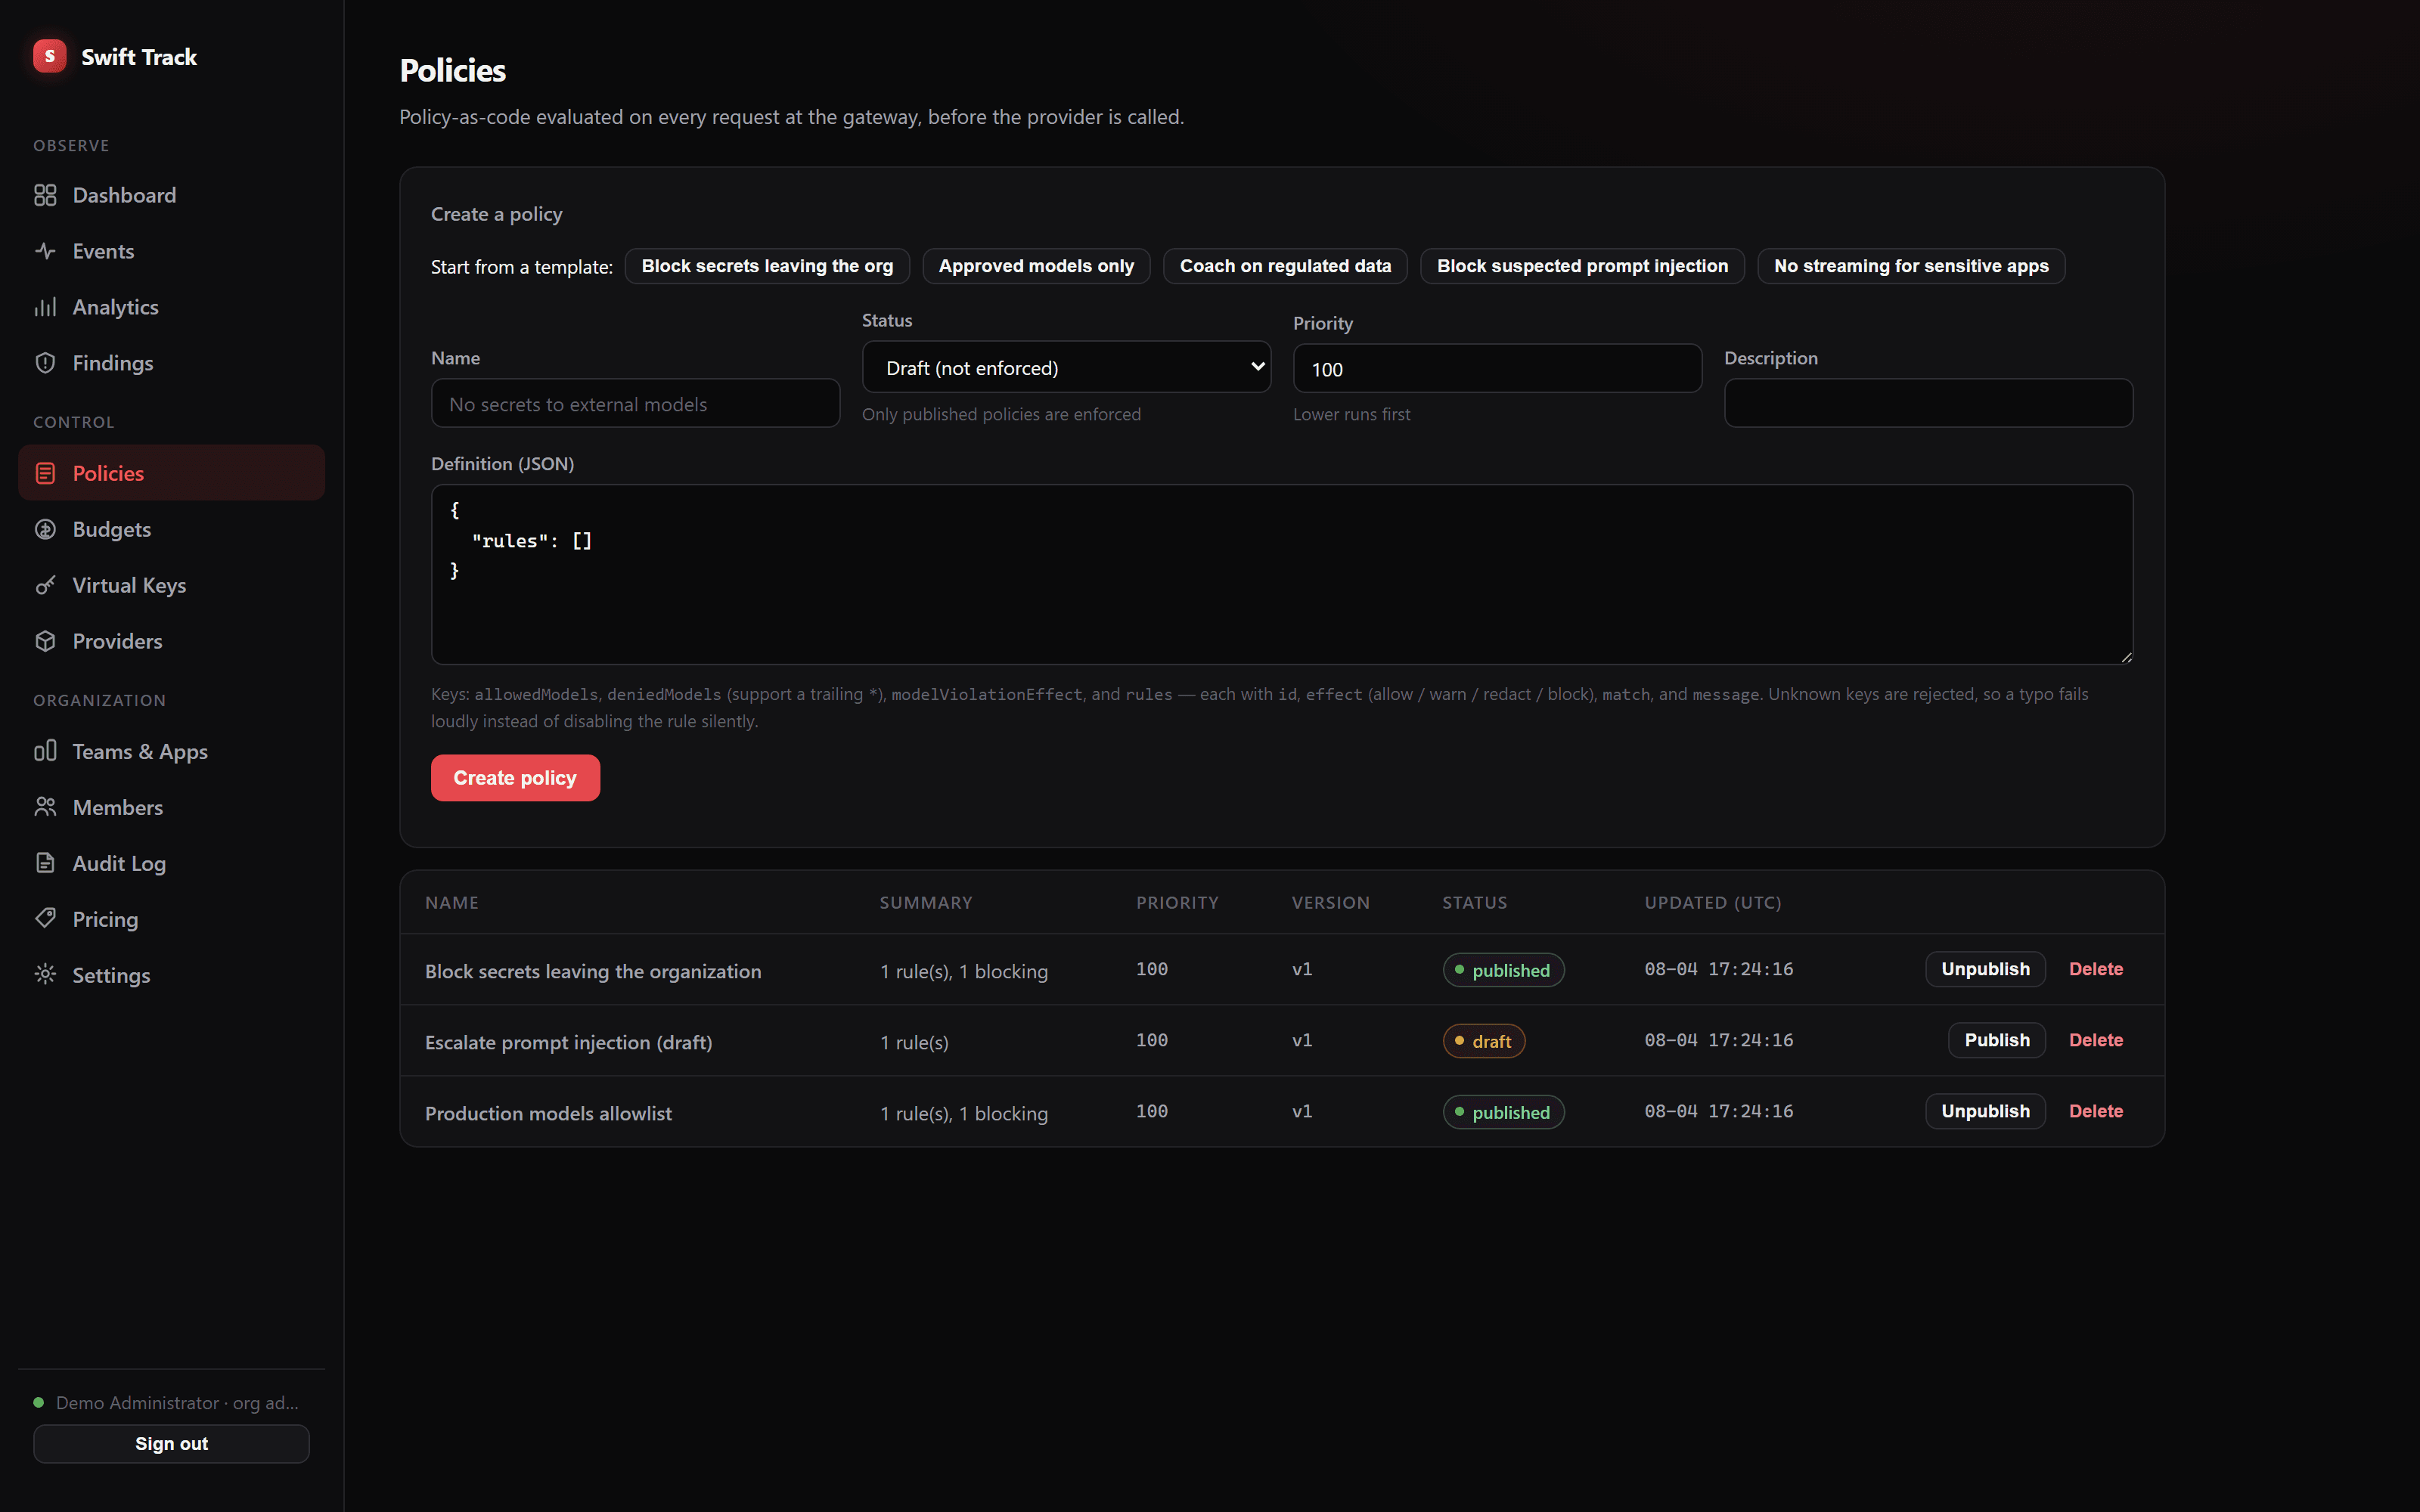Viewport: 2420px width, 1512px height.
Task: Click Block secrets leaving the organization name
Action: (593, 971)
